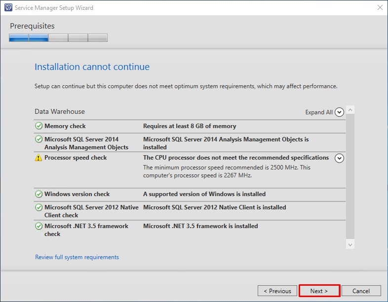Go back with Previous button
This screenshot has height=302, width=388.
pyautogui.click(x=277, y=291)
